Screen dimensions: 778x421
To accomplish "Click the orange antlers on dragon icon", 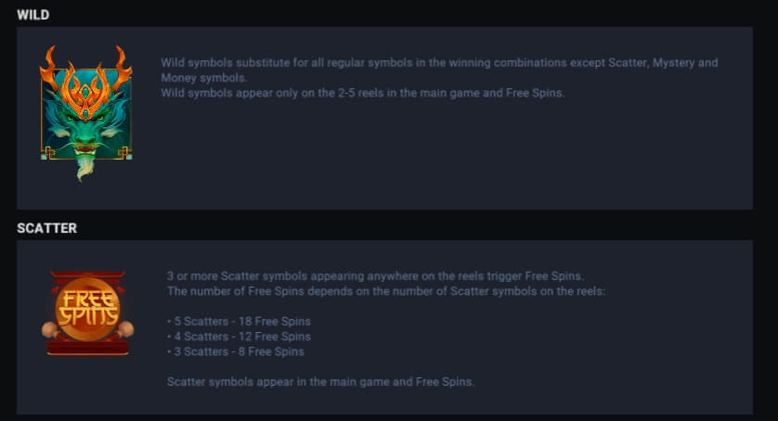I will [x=85, y=70].
